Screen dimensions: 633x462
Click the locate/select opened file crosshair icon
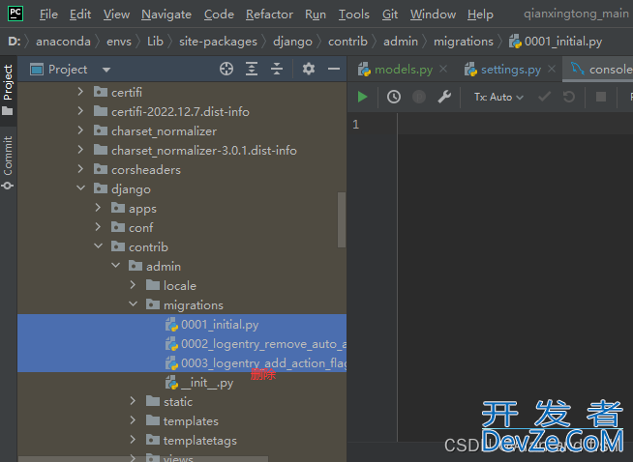(x=226, y=69)
